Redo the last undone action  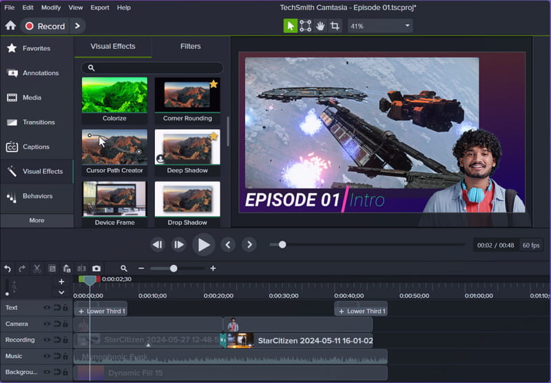point(22,269)
